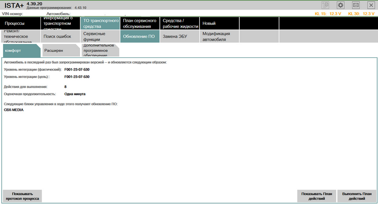Close ISTA+ with the X icon
This screenshot has width=378, height=204.
pos(371,5)
